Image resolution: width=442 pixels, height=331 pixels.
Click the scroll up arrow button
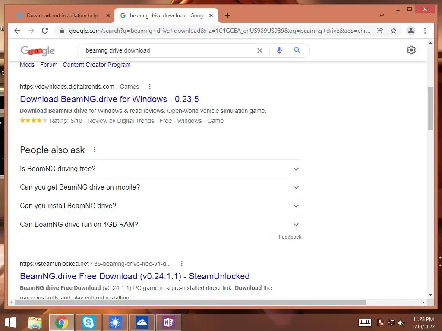coord(430,43)
